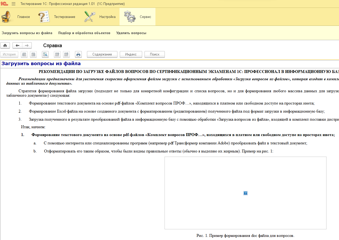
Task: Open Подбор и обработка объектов
Action: pos(84,33)
